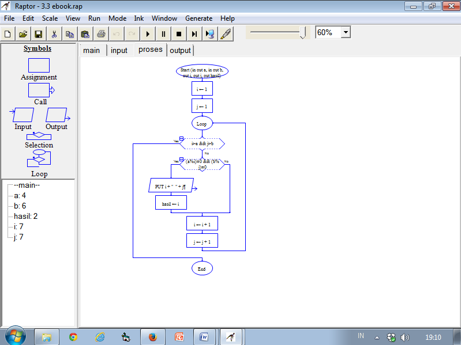461x345 pixels.
Task: Open the 60% zoom dropdown
Action: (346, 32)
